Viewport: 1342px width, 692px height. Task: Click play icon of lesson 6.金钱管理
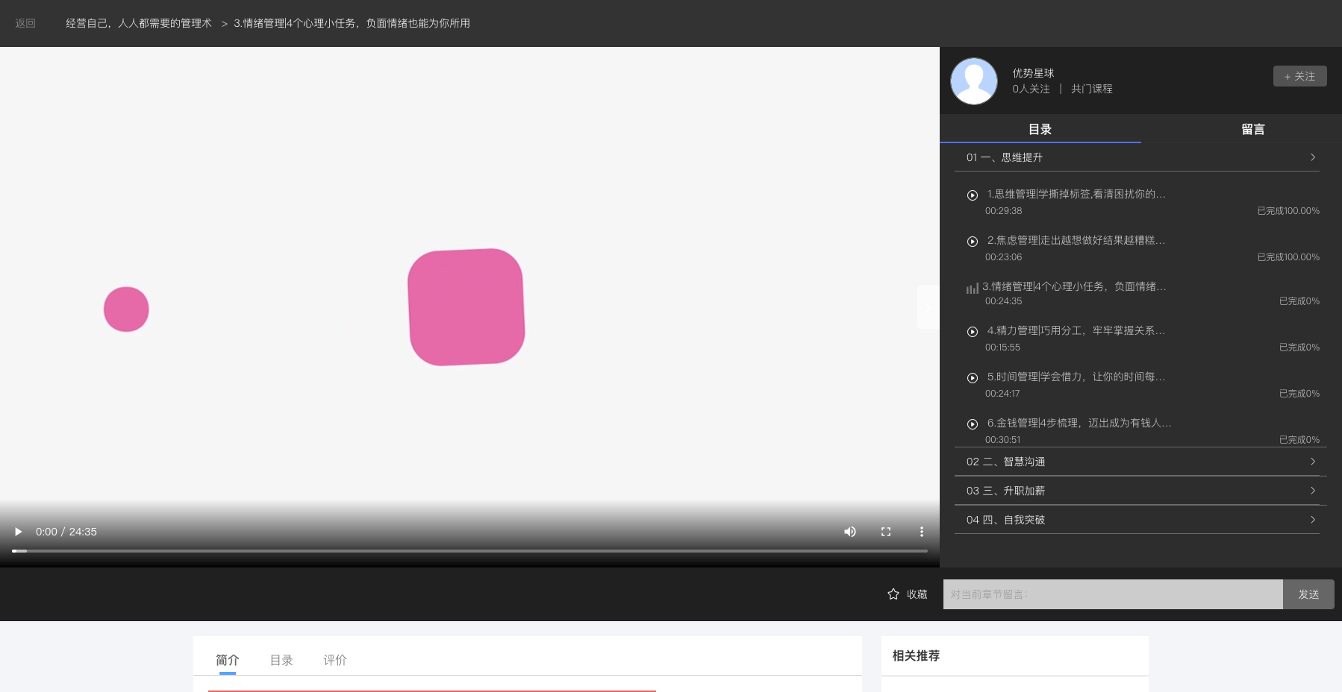tap(973, 424)
